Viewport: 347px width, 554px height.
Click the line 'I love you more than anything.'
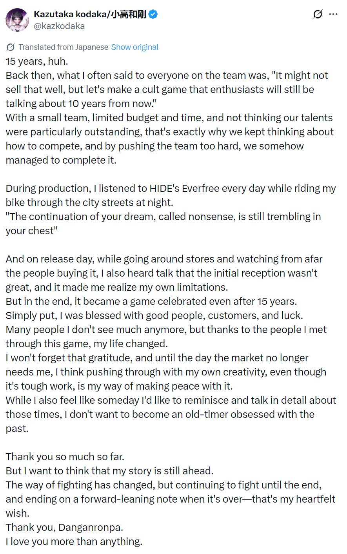pos(74,541)
